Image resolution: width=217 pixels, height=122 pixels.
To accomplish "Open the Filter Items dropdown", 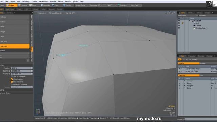I will click(188, 16).
